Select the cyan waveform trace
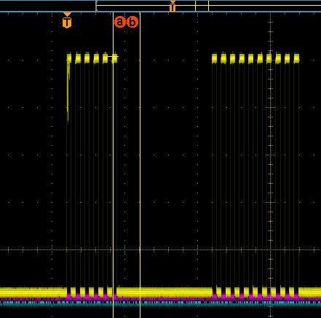 (x=160, y=303)
